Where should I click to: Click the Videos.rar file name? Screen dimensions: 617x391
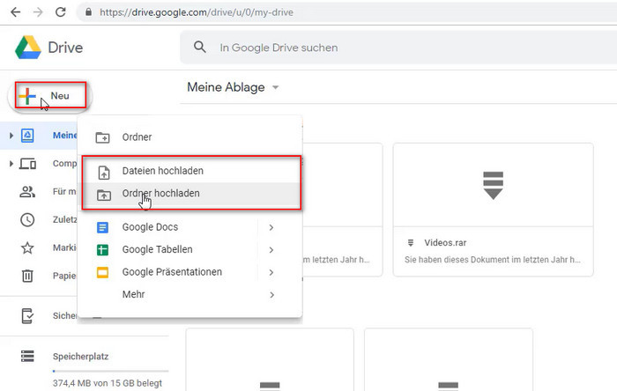coord(445,243)
